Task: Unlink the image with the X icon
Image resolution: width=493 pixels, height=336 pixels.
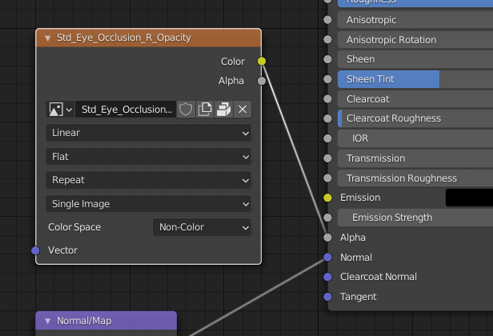Action: coord(242,110)
